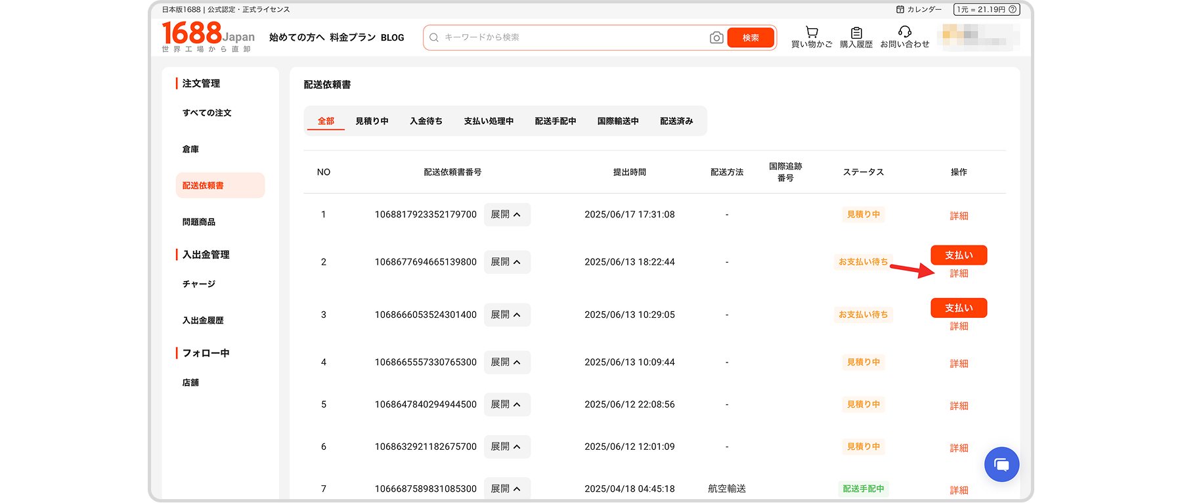The width and height of the screenshot is (1182, 503).
Task: Click the 1688 Japan logo
Action: coord(208,35)
